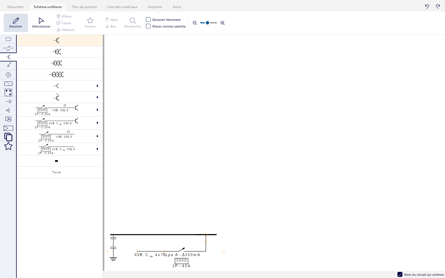
Task: Uncheck Nom du circuit sur schéma
Action: pyautogui.click(x=400, y=274)
